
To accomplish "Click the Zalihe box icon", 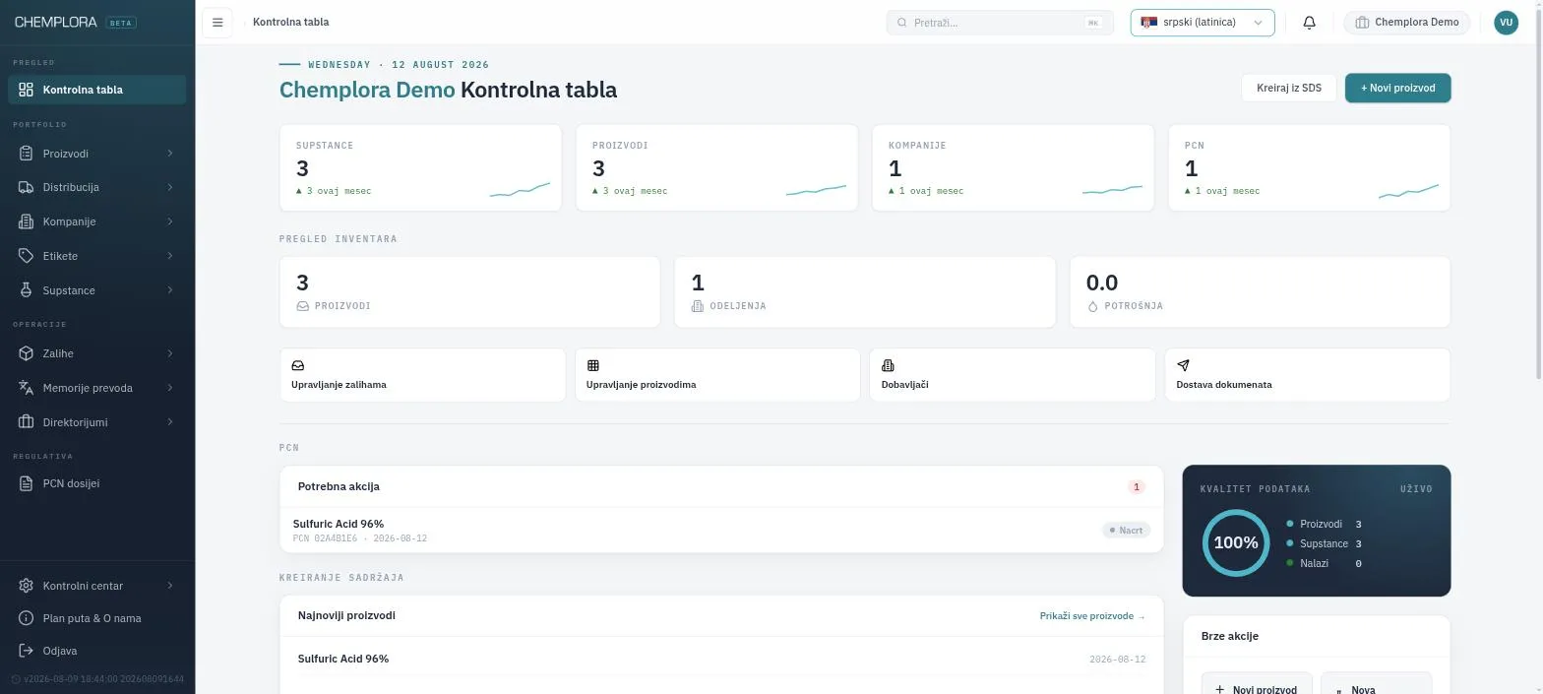I will (27, 353).
